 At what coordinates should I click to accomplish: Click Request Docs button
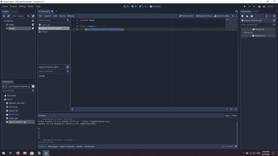click(x=204, y=16)
